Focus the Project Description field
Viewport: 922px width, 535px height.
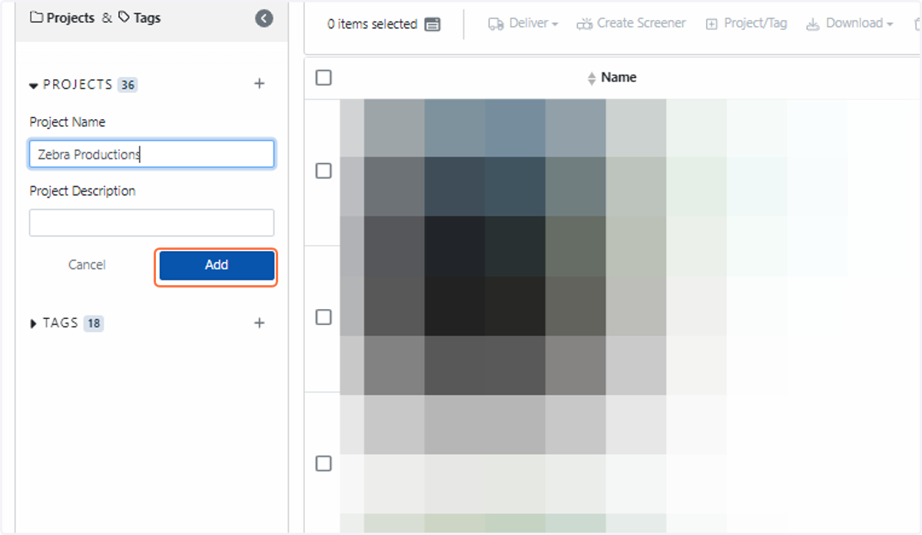151,223
